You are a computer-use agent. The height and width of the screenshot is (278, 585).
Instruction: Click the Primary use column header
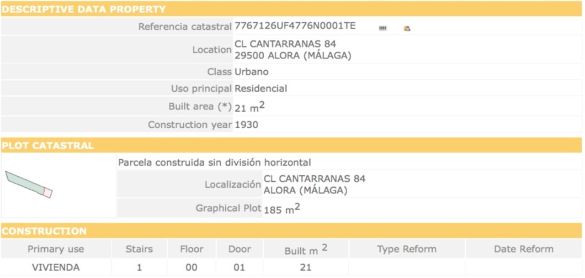pos(56,249)
